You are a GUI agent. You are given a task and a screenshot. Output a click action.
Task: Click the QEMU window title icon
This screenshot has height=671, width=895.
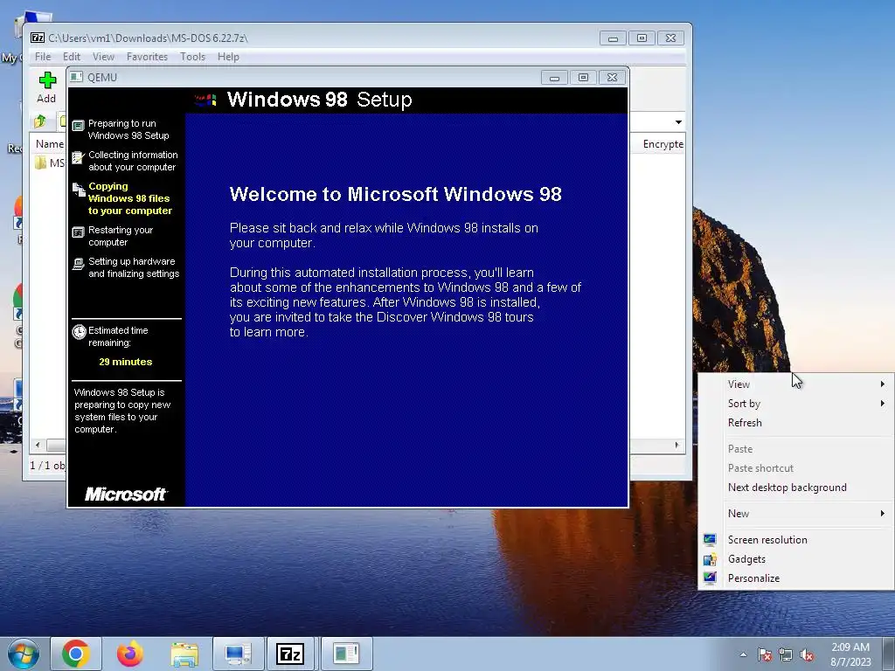pyautogui.click(x=77, y=77)
